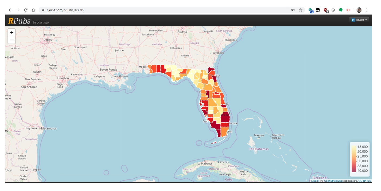The width and height of the screenshot is (381, 191).
Task: Open the ccustis user dropdown
Action: pyautogui.click(x=359, y=20)
